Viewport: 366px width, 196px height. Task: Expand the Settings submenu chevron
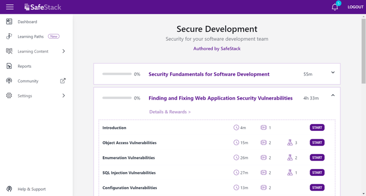click(64, 95)
